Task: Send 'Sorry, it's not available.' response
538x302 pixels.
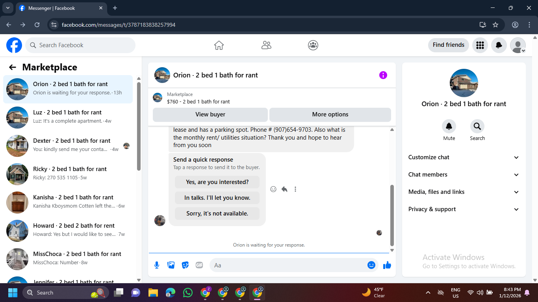Action: point(217,214)
